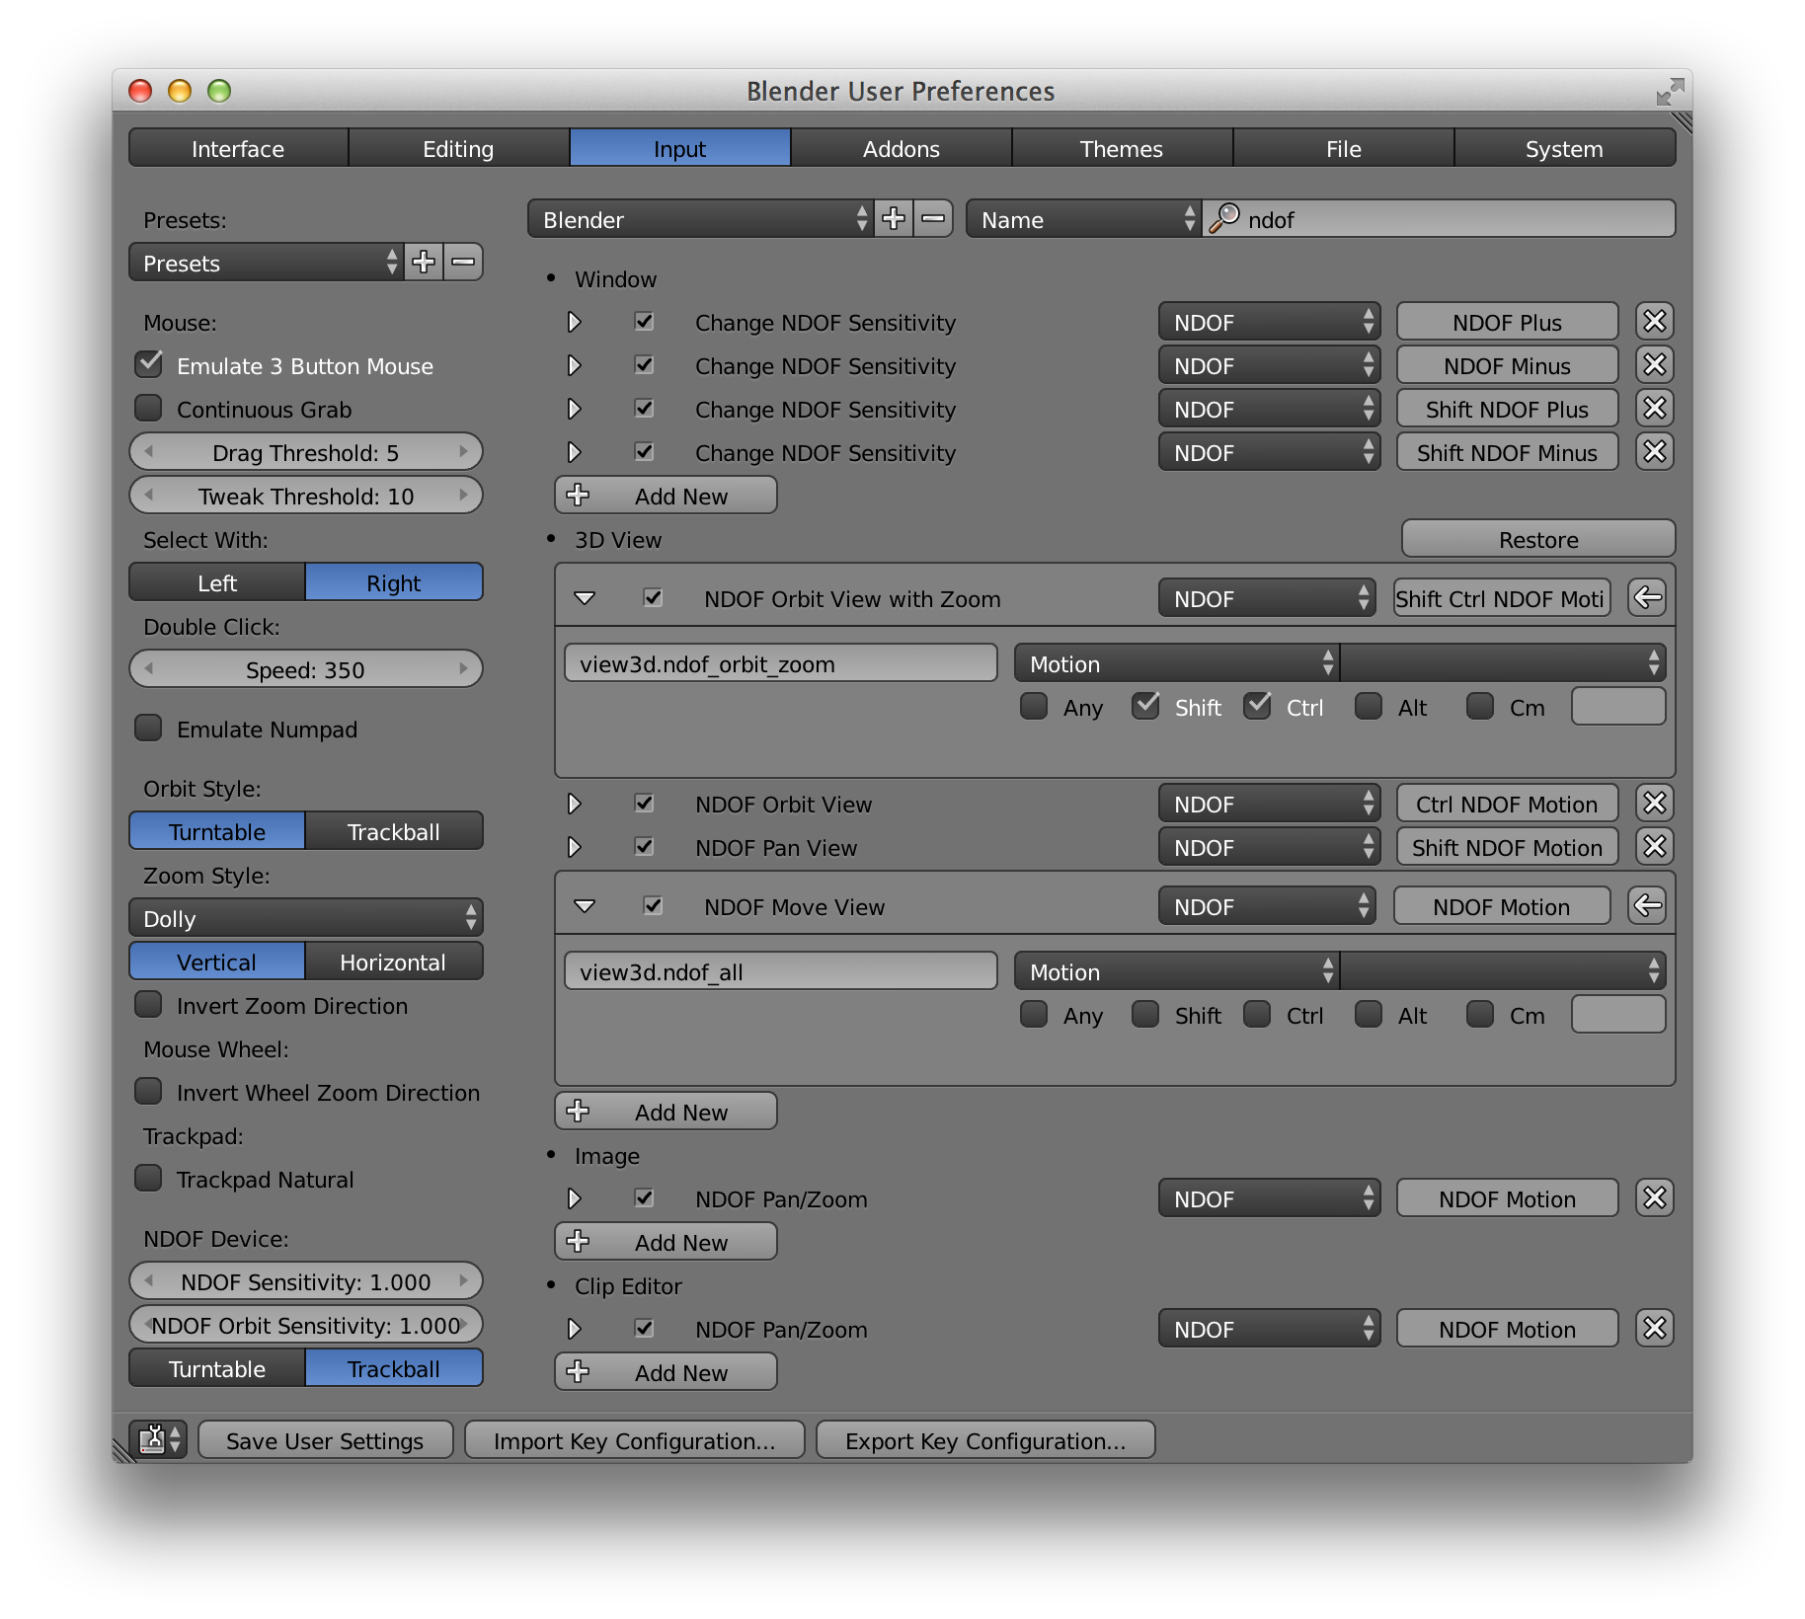Add a new mouse preset with plus icon
1805x1619 pixels.
coord(424,263)
